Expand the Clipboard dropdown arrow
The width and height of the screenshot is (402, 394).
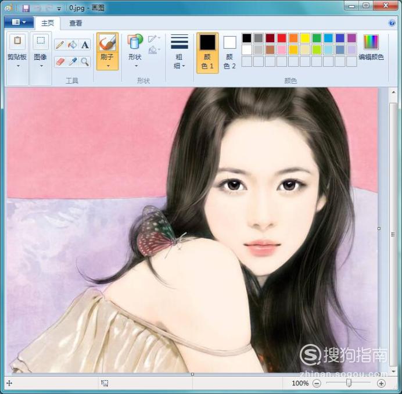click(x=18, y=66)
